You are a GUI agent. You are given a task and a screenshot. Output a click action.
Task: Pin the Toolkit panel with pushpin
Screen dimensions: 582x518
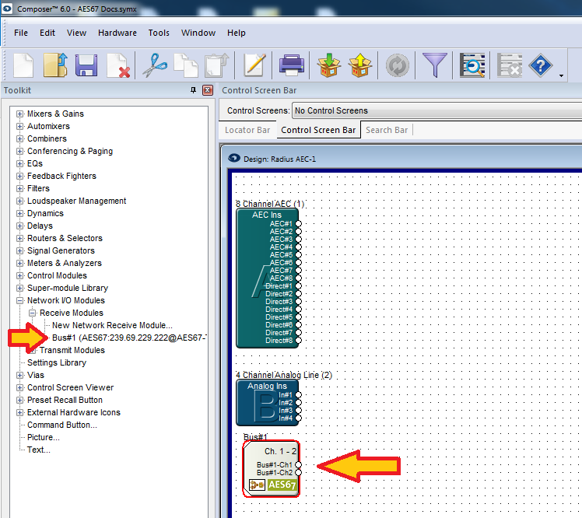pos(193,90)
